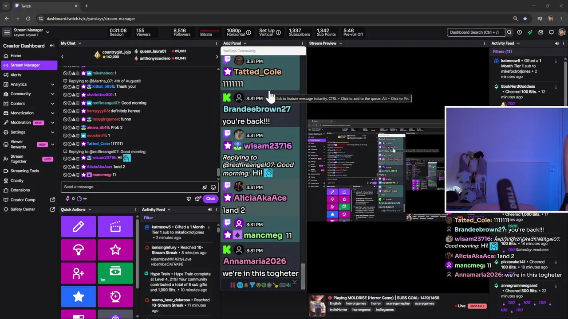Click the clock-sparkle Quick Action tile
The image size is (568, 319).
click(x=115, y=296)
